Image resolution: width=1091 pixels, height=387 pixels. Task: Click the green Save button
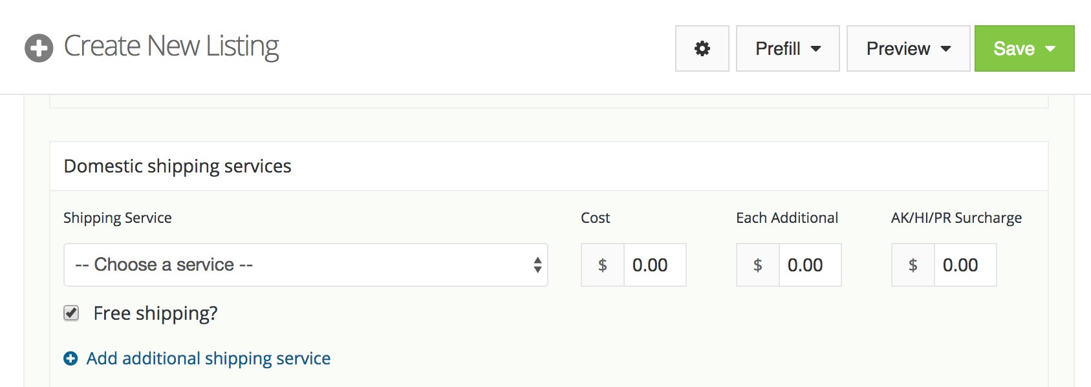coord(1024,48)
